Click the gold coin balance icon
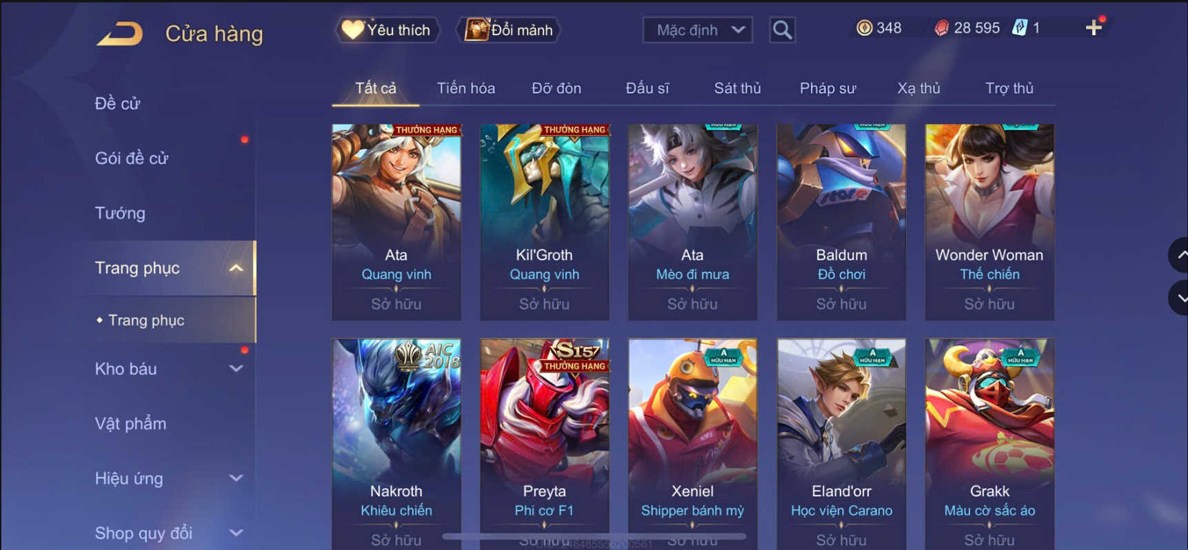Image resolution: width=1188 pixels, height=550 pixels. point(864,28)
